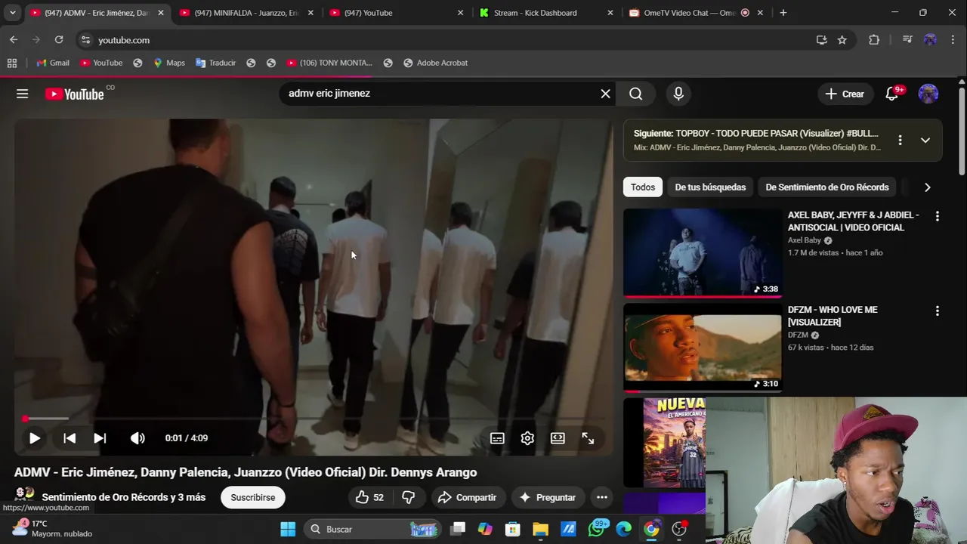Open the account avatar menu
Image resolution: width=967 pixels, height=544 pixels.
pyautogui.click(x=928, y=94)
